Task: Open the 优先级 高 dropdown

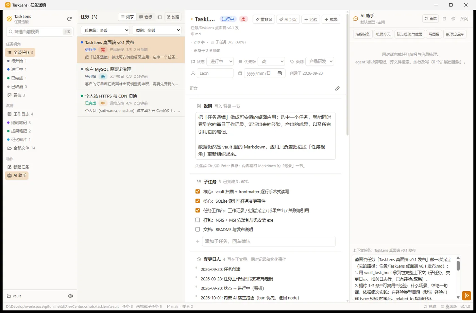Action: coord(271,61)
